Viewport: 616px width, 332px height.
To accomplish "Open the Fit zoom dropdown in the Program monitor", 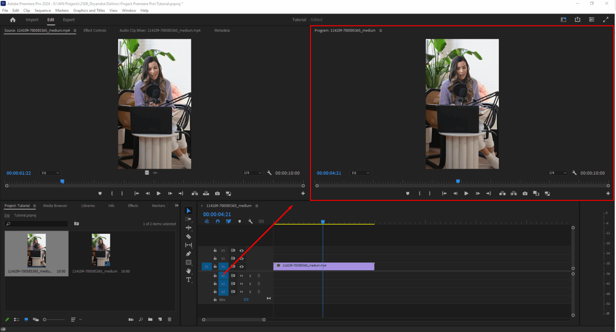I will click(360, 173).
